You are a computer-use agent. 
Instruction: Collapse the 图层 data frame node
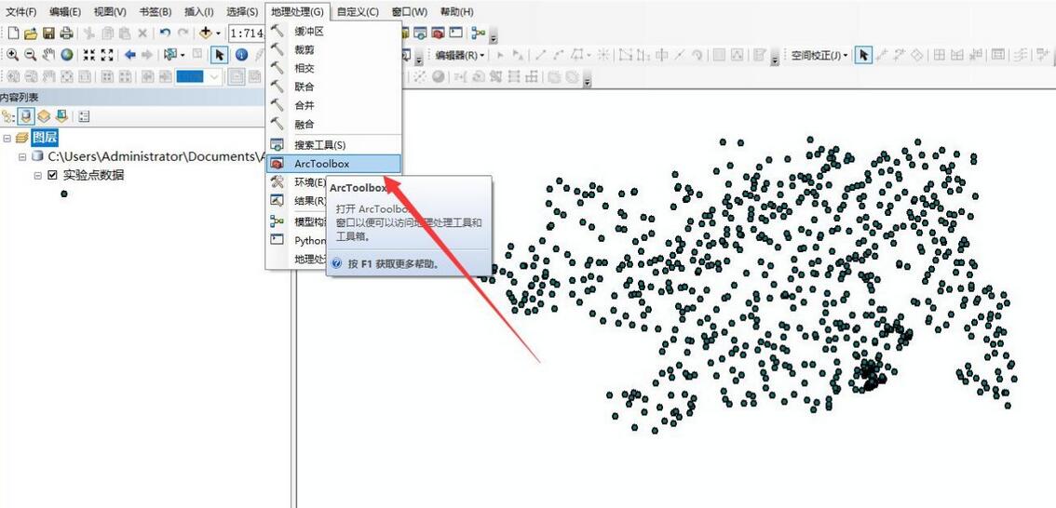click(x=7, y=139)
